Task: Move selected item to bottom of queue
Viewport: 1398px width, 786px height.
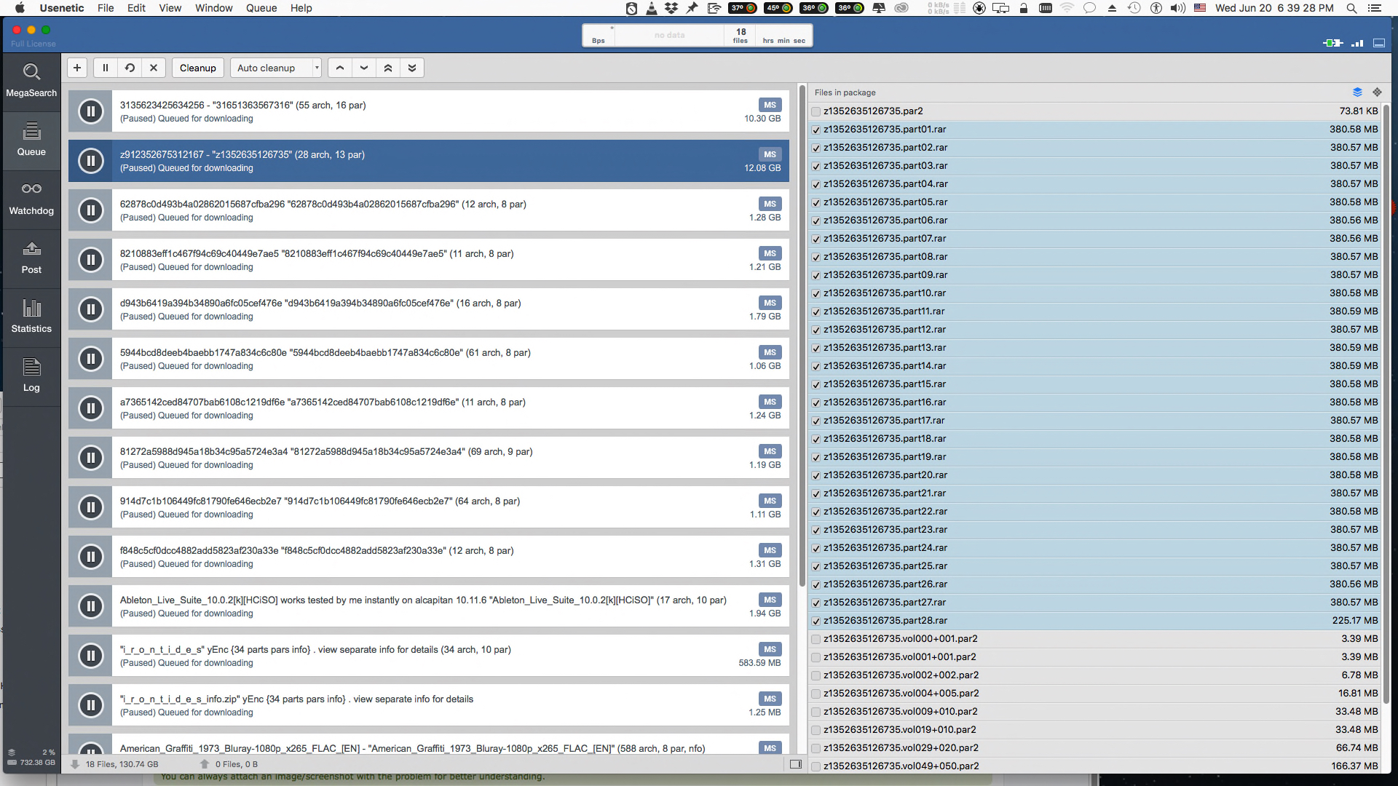Action: 412,68
